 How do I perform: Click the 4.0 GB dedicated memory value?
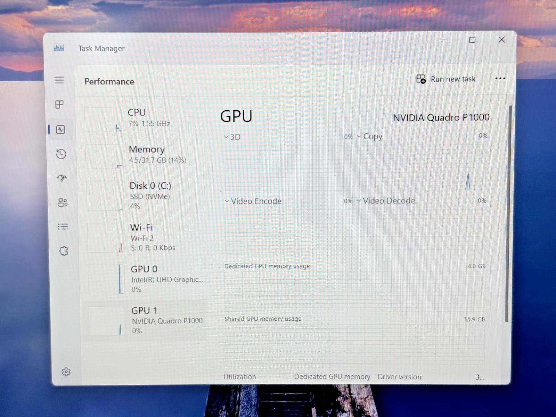tap(476, 266)
